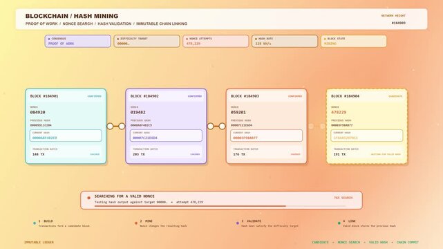Click 'Proof of Work' breadcrumb in header
Image resolution: width=443 pixels, height=249 pixels.
[x=41, y=24]
